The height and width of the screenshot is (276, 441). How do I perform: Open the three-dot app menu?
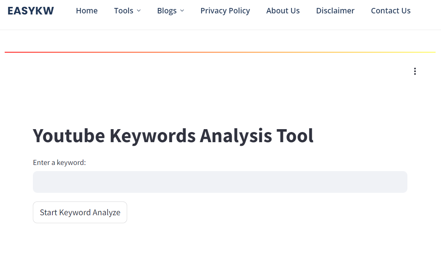point(415,71)
